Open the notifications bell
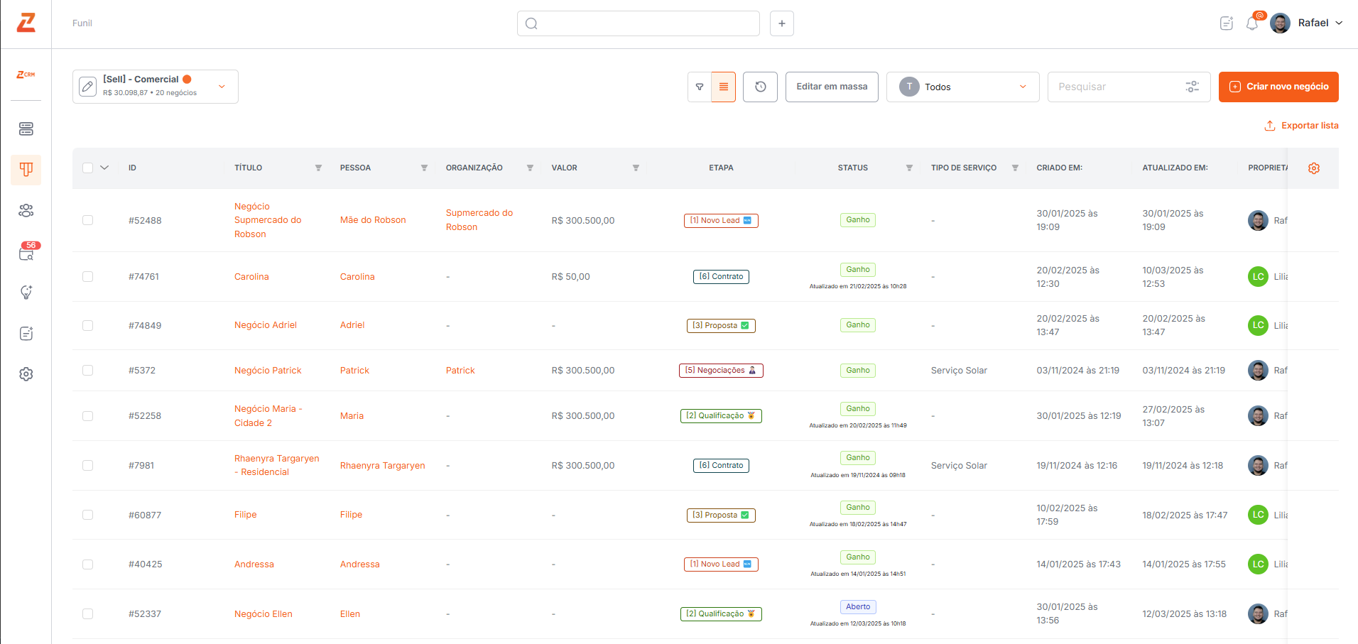The image size is (1358, 644). (1252, 23)
